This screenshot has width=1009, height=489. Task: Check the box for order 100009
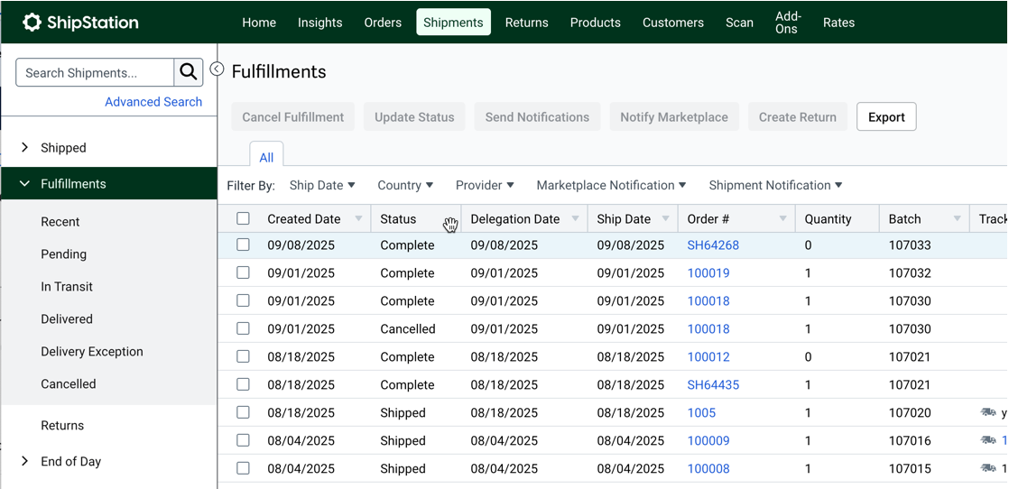click(243, 440)
